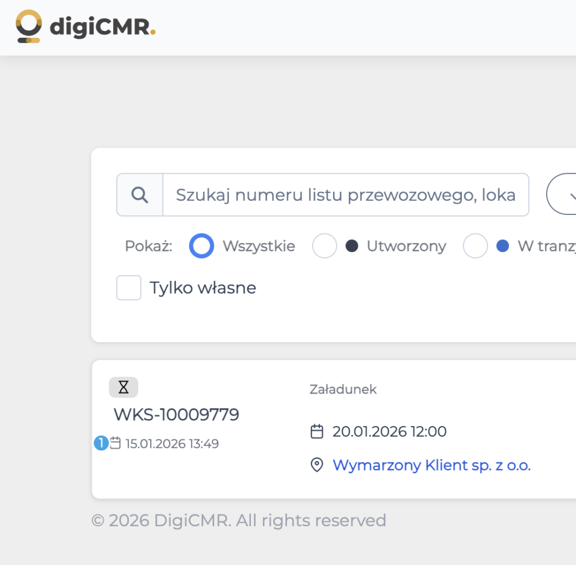This screenshot has height=565, width=576.
Task: Click the digiCMR wordmark text
Action: (x=102, y=26)
